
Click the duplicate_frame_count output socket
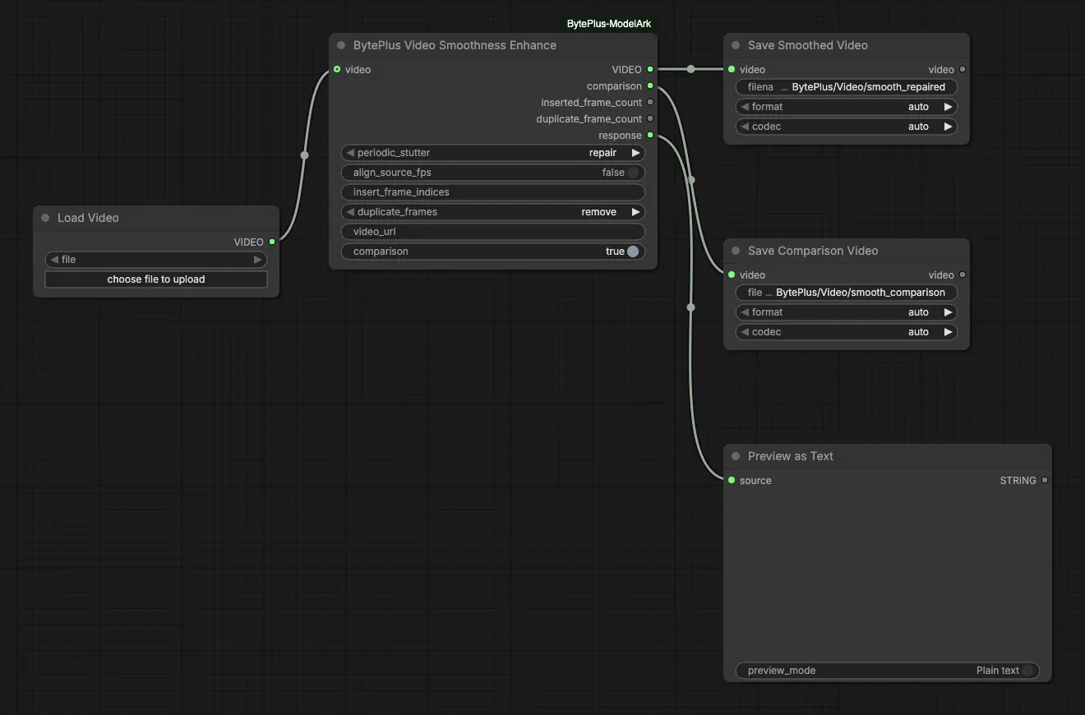650,118
